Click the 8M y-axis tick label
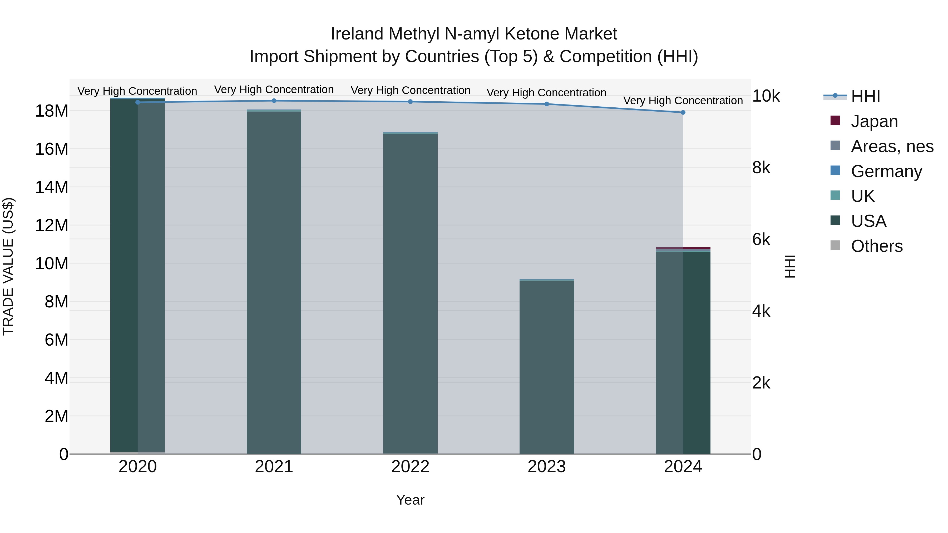 [56, 302]
